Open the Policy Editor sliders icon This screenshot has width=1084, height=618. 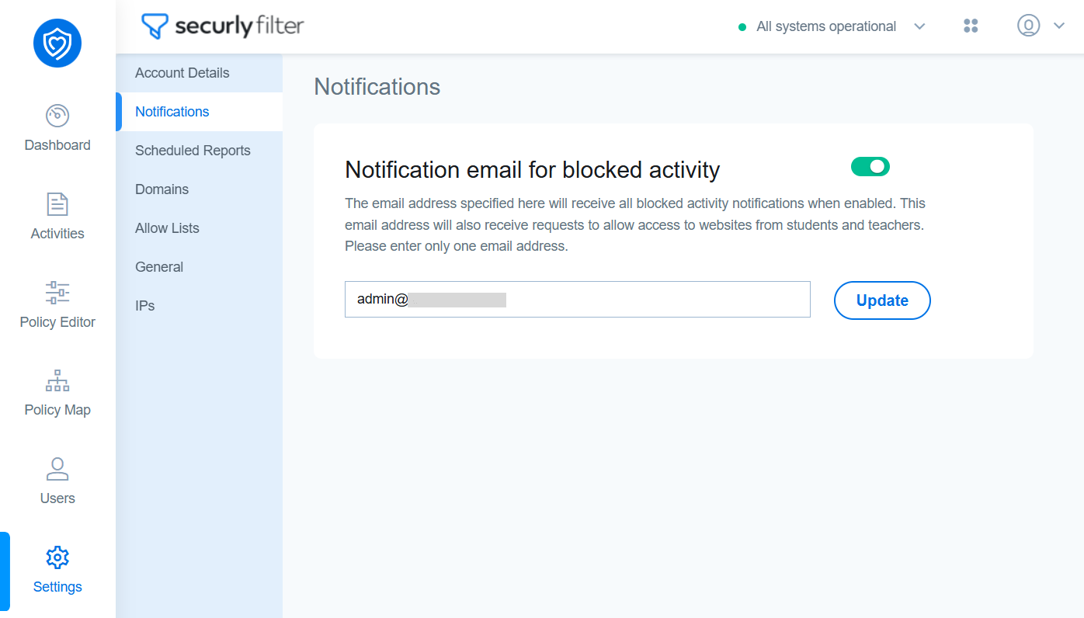tap(57, 293)
